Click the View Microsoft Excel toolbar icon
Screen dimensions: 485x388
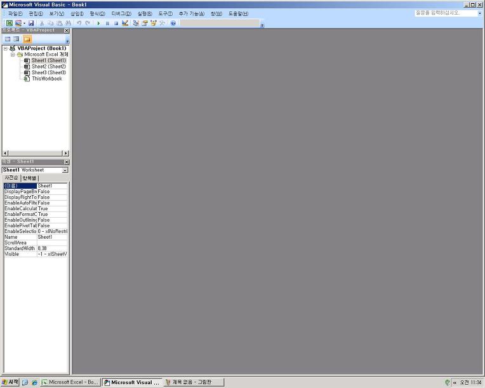pos(10,23)
